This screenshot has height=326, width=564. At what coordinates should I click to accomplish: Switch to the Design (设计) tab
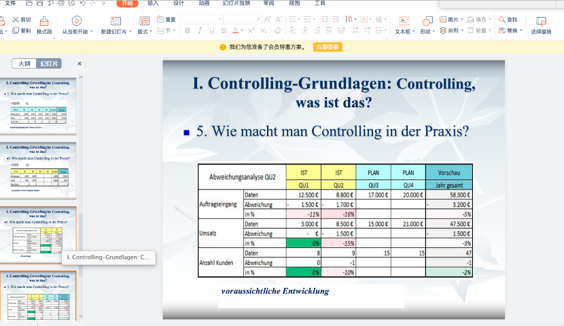click(179, 3)
